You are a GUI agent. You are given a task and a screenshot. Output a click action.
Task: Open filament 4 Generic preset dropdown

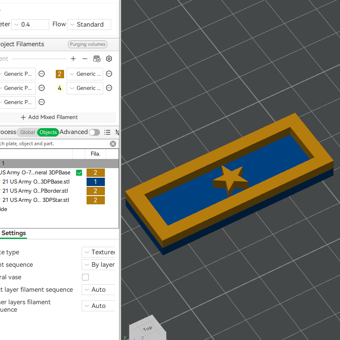(x=85, y=88)
